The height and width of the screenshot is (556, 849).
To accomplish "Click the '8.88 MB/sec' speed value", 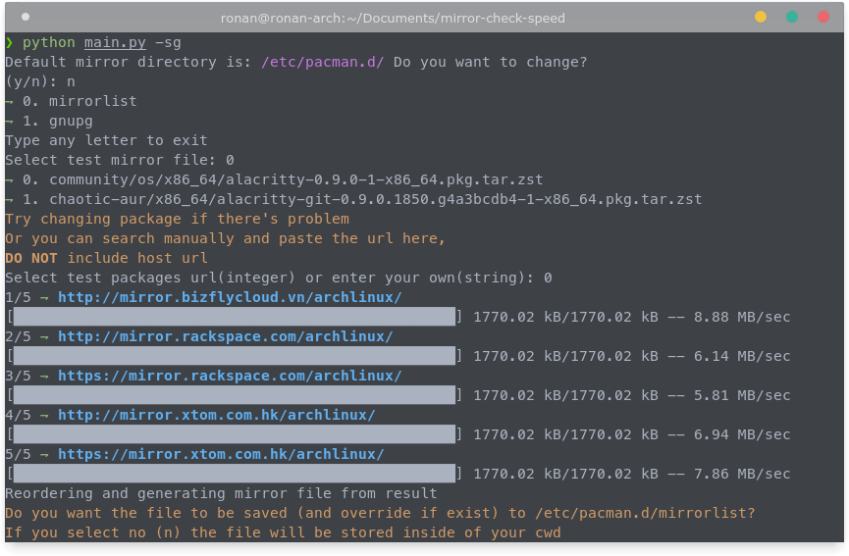I will pos(742,317).
